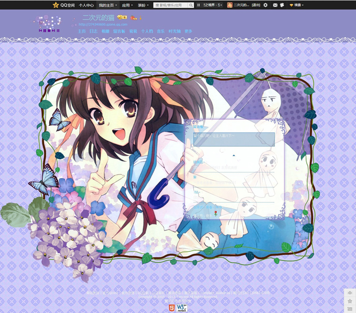Click the 退出 logout link
Viewport: 356px width, 313px height.
(256, 5)
